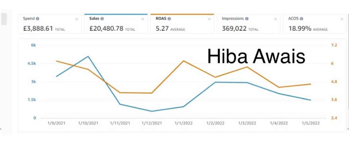Image resolution: width=349 pixels, height=143 pixels.
Task: Remove the ACOS metric card
Action: [342, 19]
